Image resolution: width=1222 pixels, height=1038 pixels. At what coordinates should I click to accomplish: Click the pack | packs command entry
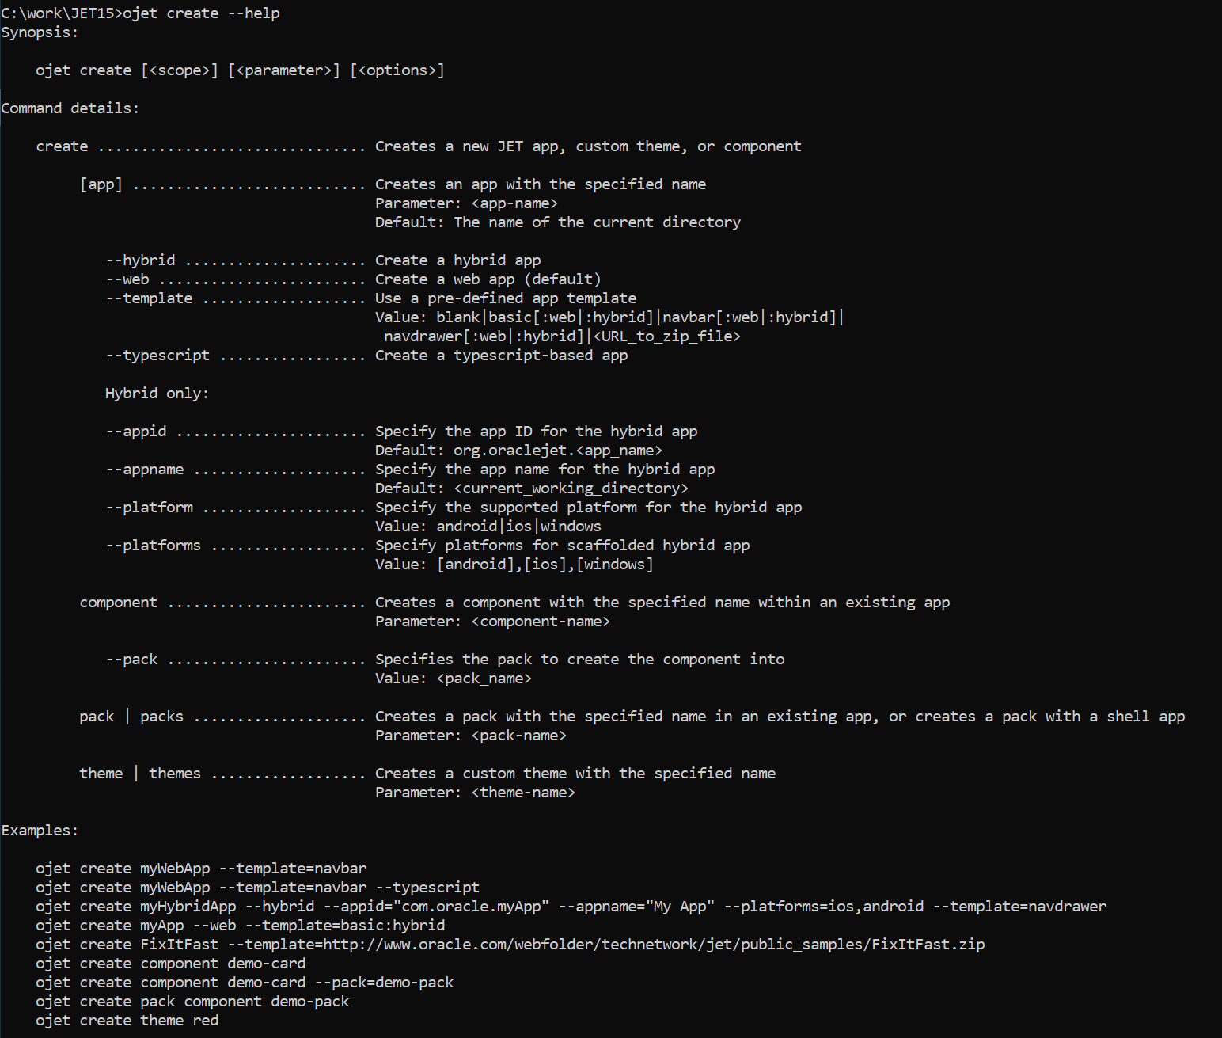pos(131,716)
